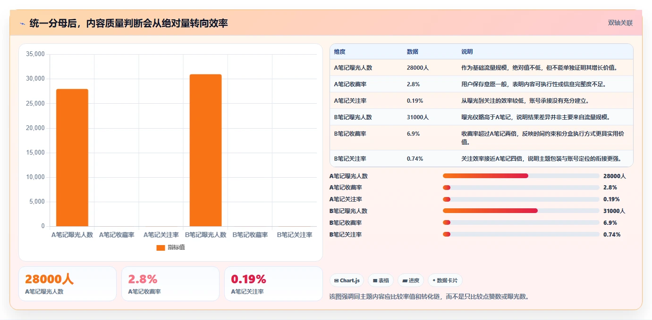Select the 数据卡片 tag pill
The image size is (652, 320).
coord(445,280)
